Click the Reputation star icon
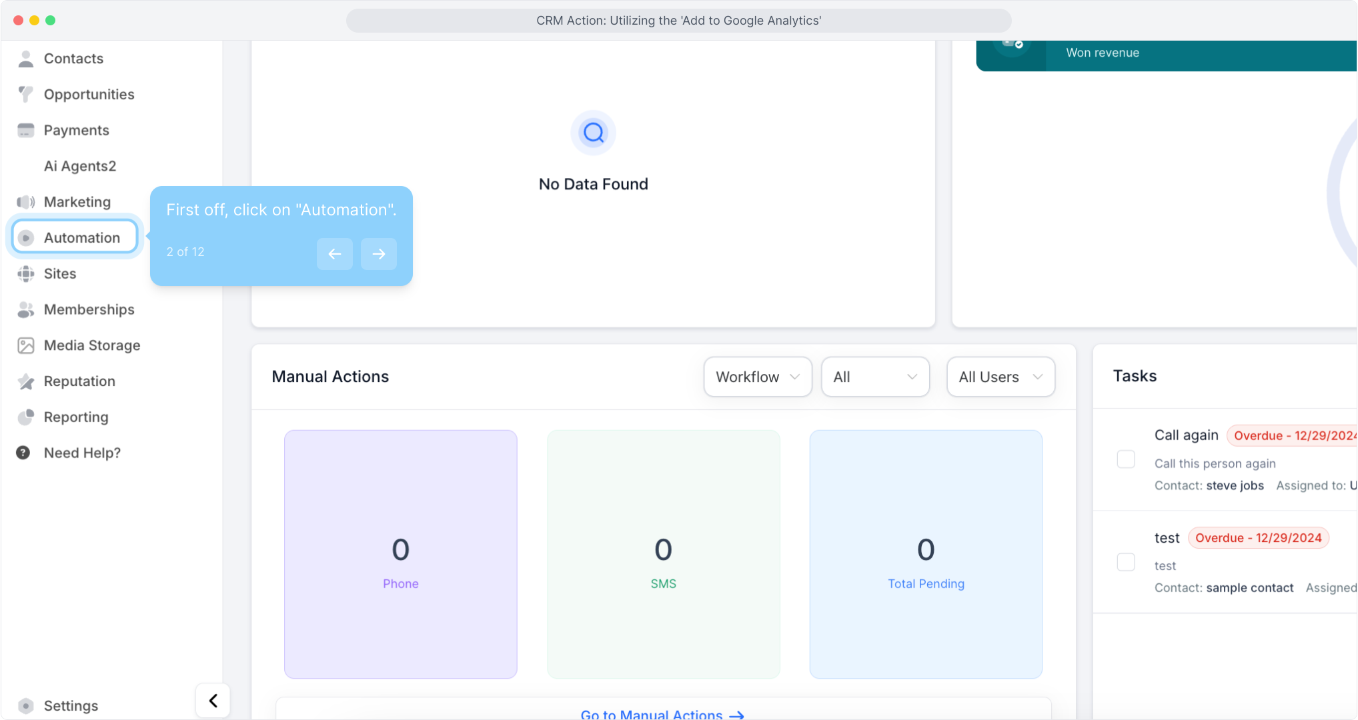1358x720 pixels. click(x=26, y=381)
